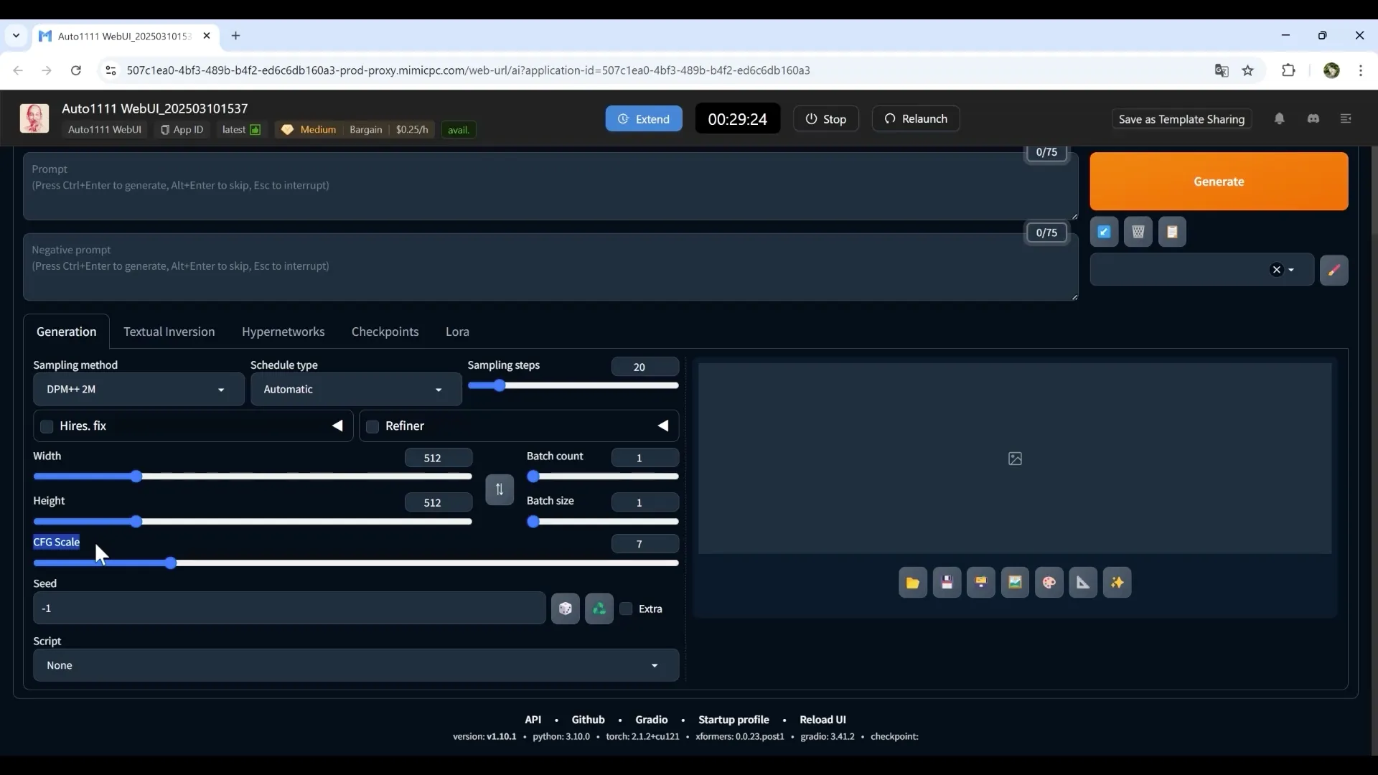
Task: Click the swap width and height arrows
Action: coord(500,489)
